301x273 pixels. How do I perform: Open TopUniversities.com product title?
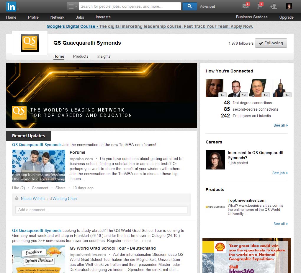coord(247,200)
